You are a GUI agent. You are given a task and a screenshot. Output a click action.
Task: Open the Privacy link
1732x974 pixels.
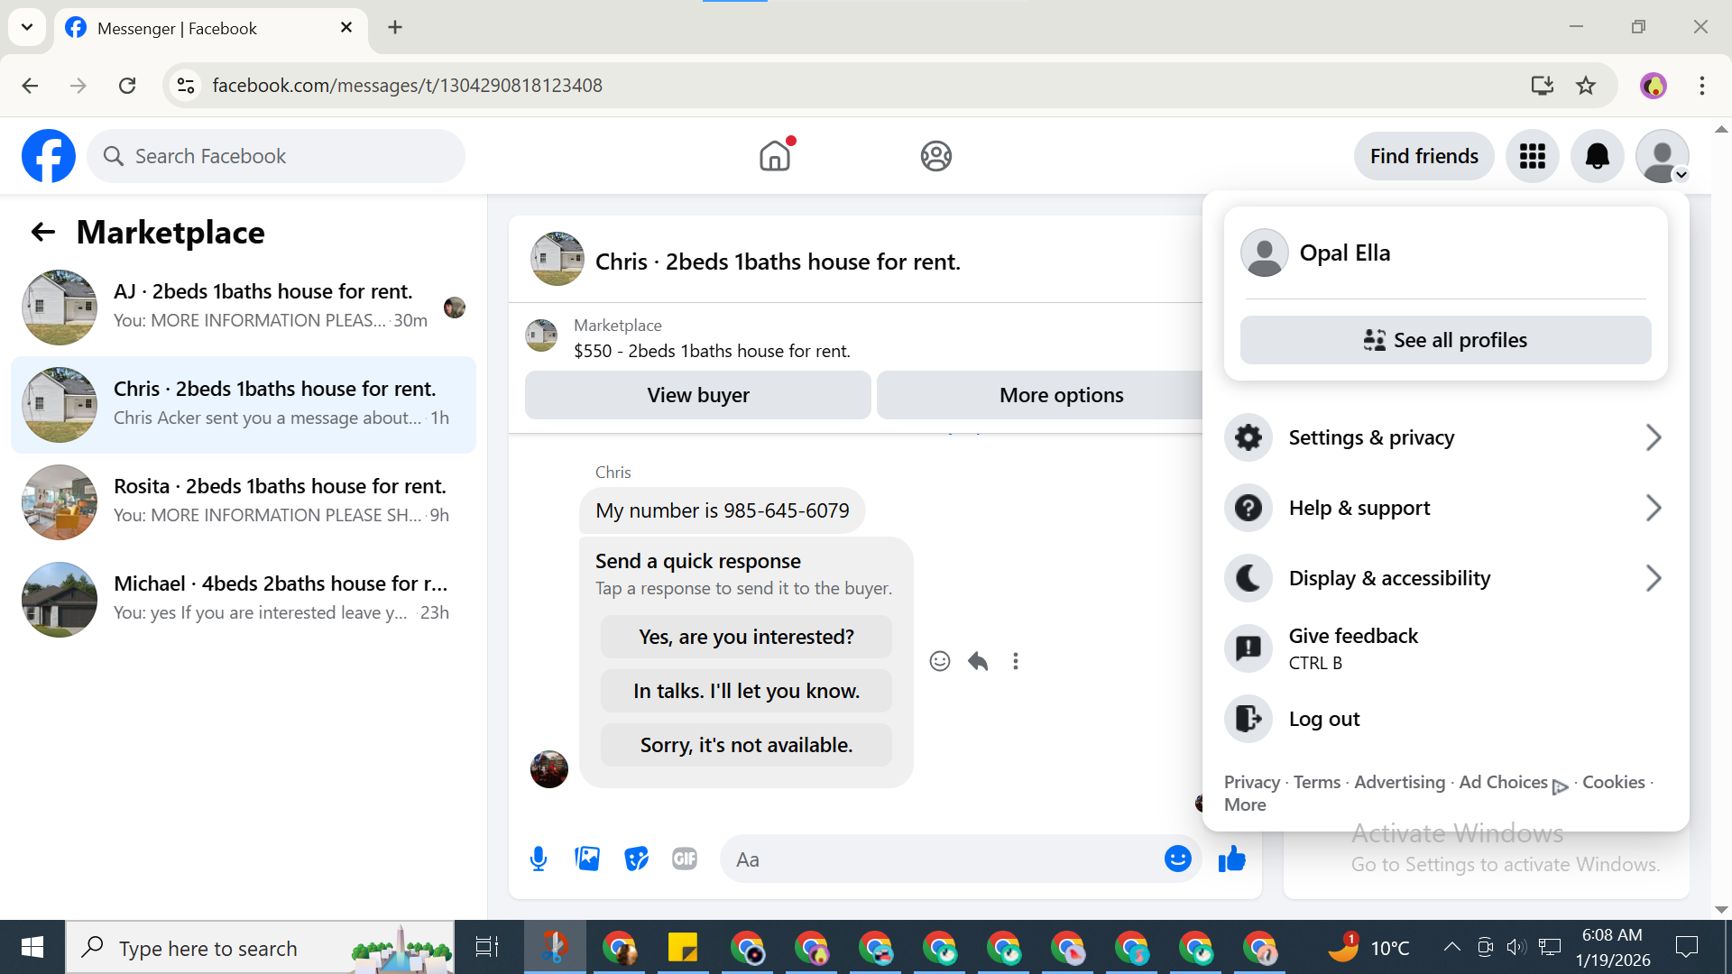[x=1252, y=782]
